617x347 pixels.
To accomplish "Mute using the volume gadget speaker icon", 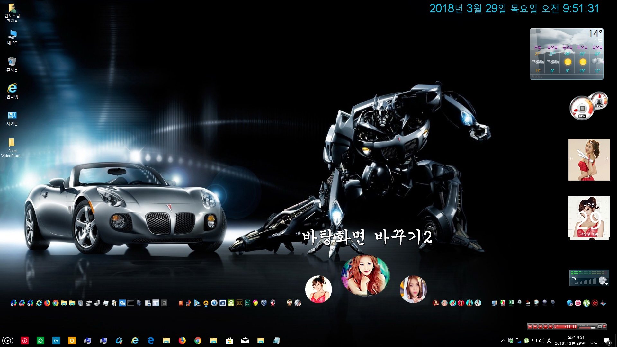I will 603,280.
